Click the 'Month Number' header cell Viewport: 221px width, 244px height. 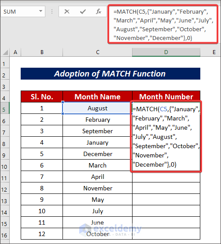coord(166,97)
